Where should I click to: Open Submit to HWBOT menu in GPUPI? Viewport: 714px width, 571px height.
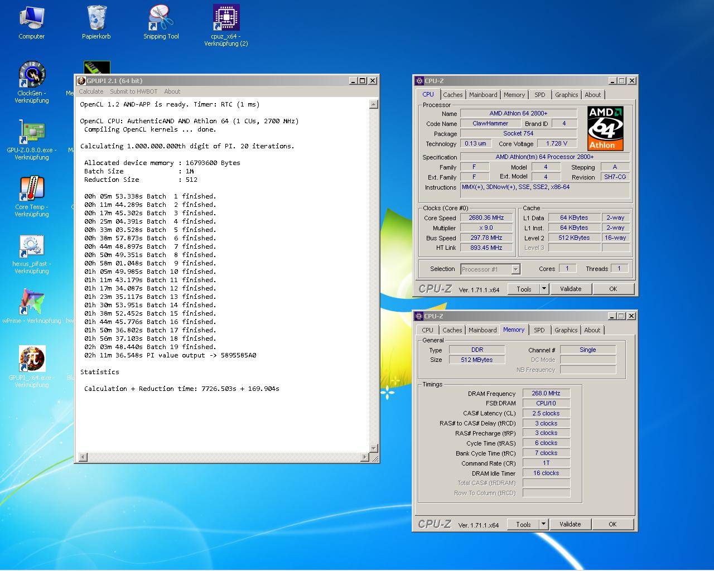134,91
